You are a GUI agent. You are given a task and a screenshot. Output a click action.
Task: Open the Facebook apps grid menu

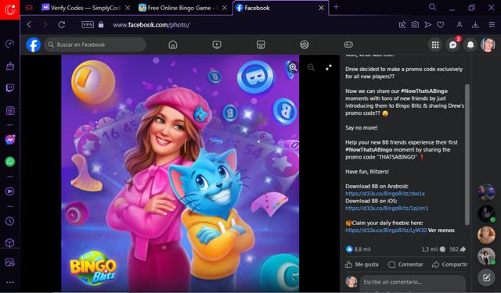[x=435, y=45]
